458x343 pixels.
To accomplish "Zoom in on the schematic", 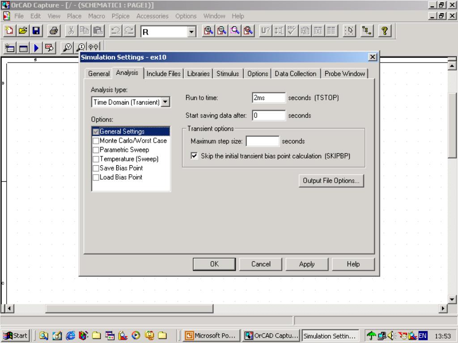I will (x=208, y=31).
